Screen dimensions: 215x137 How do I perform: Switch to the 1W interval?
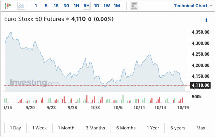[x=107, y=6]
